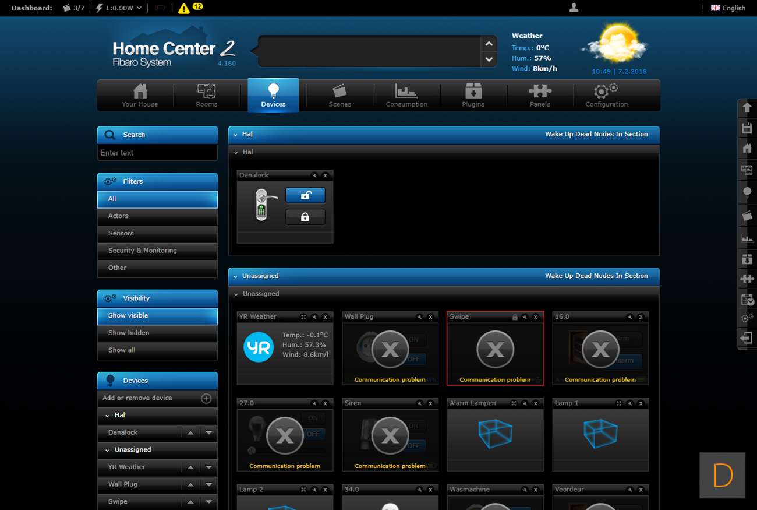Open the Your House tab

pyautogui.click(x=140, y=95)
